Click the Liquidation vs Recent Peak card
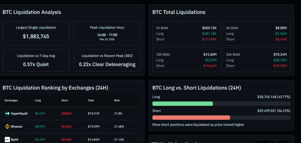301x143 pixels. pos(107,60)
